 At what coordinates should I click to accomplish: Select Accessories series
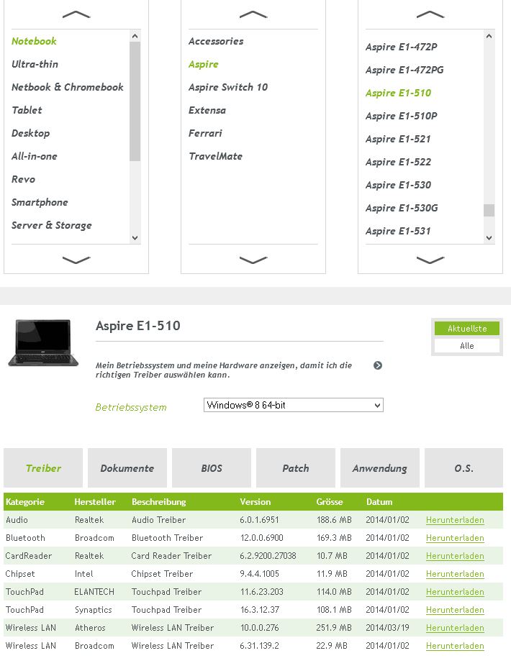point(216,41)
